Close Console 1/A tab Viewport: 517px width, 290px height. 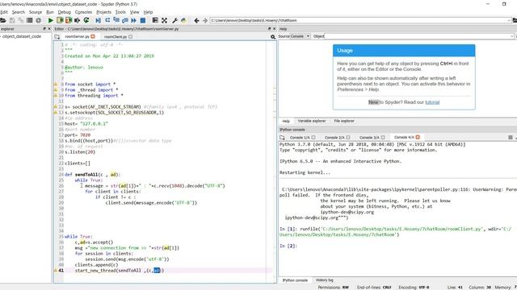pyautogui.click(x=313, y=138)
